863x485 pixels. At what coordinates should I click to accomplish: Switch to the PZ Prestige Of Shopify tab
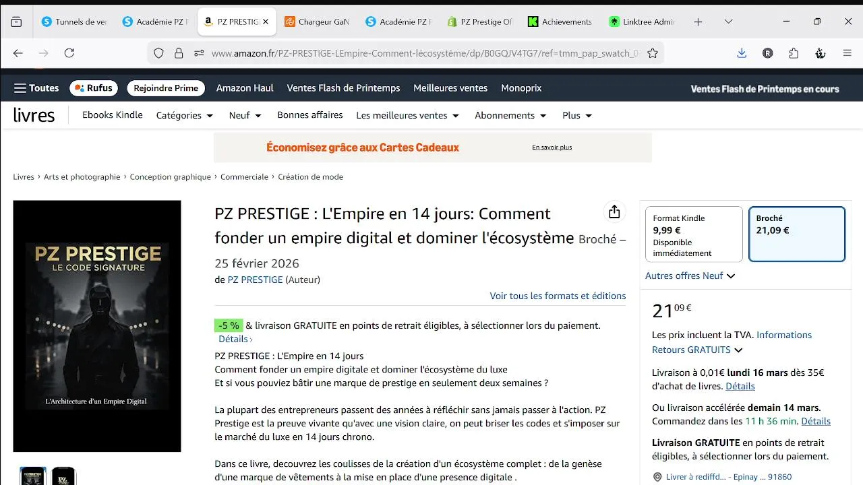(x=480, y=22)
